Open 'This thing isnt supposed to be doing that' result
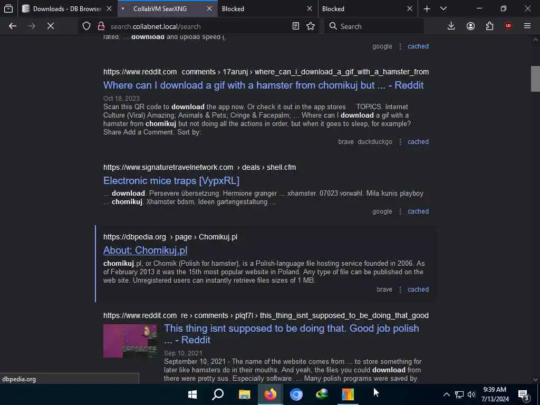This screenshot has height=405, width=540. click(291, 334)
